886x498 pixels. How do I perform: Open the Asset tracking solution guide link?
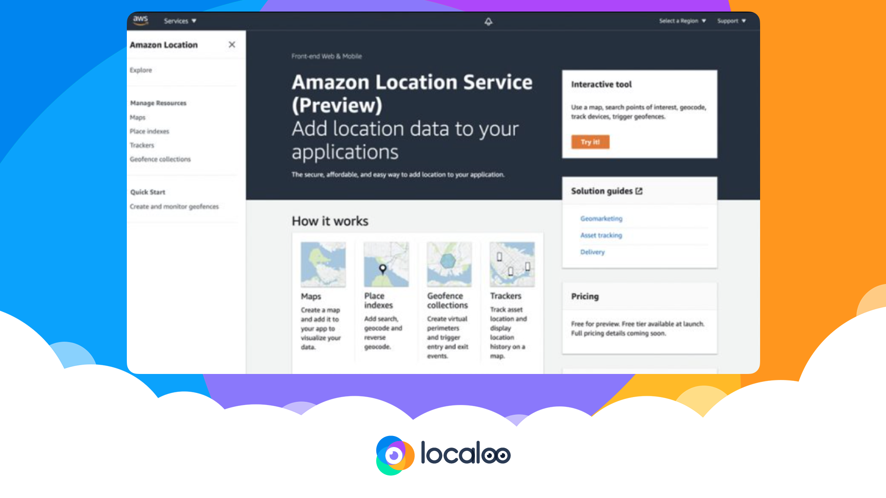[601, 235]
